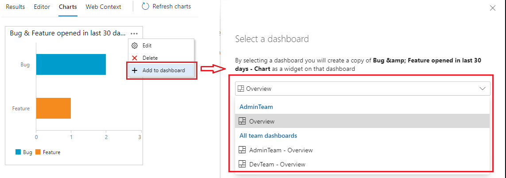Select Edit in the chart context menu
This screenshot has width=506, height=178.
(147, 46)
